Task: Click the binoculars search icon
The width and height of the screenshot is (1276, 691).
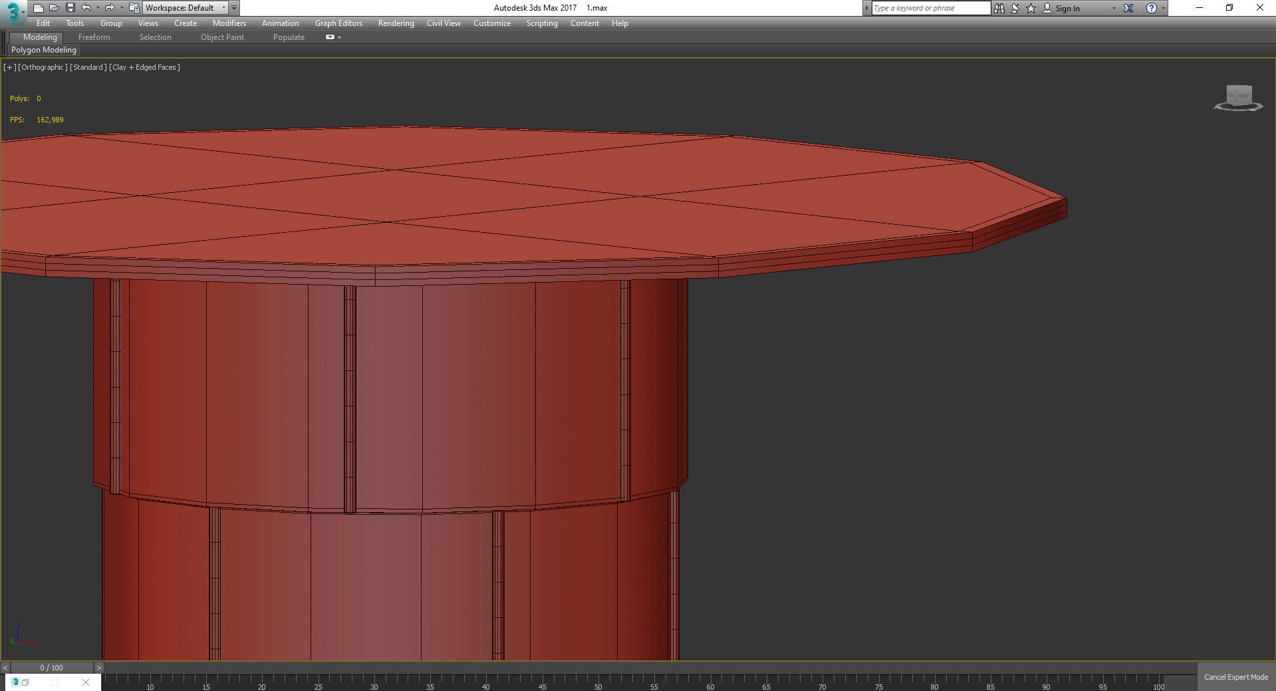Action: pyautogui.click(x=999, y=8)
